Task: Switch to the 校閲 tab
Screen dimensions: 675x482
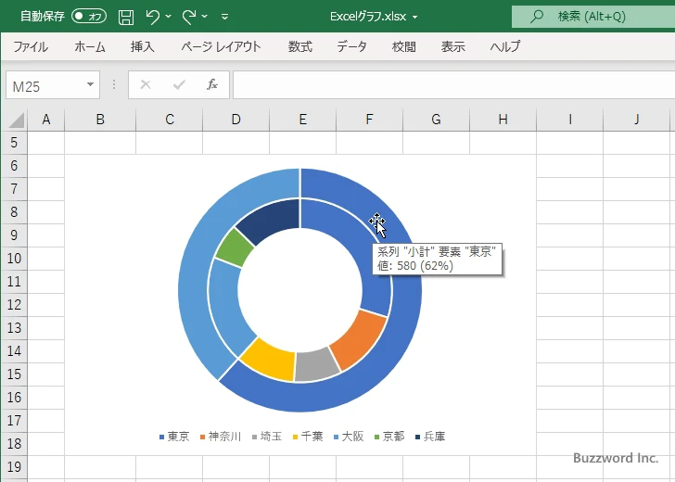Action: click(404, 46)
